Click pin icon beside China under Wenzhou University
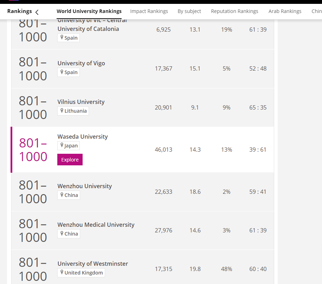The image size is (322, 284). coord(62,194)
